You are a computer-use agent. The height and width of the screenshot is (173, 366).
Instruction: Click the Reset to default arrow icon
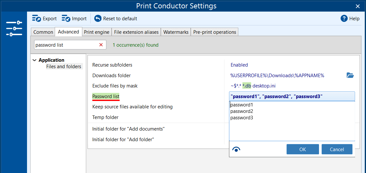pyautogui.click(x=98, y=19)
